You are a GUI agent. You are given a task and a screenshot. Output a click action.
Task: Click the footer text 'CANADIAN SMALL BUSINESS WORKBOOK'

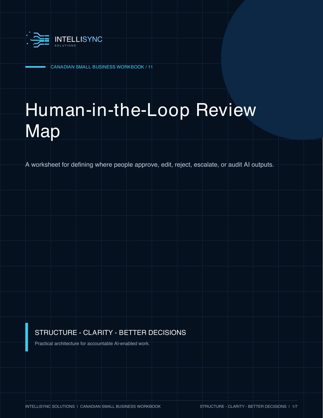(x=120, y=407)
